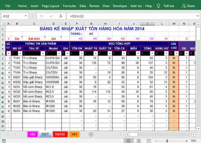201x143 pixels.
Task: Click the formula bar containing =I32+J32
Action: point(131,16)
